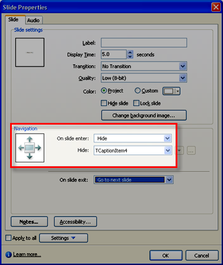Click the Display Time value field
Screen dimensions: 223x265
pyautogui.click(x=114, y=55)
